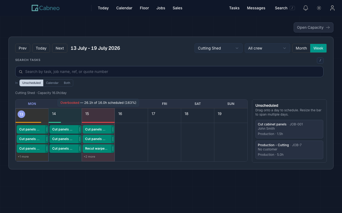
Task: Click the 13 July - 19 July 2026 heading
Action: coord(95,48)
